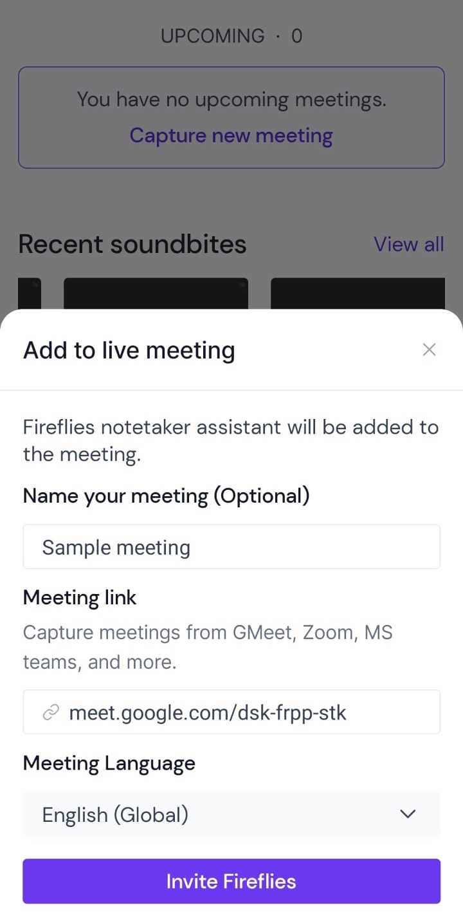Open the middle soundbite thumbnail
This screenshot has width=463, height=921.
[156, 294]
